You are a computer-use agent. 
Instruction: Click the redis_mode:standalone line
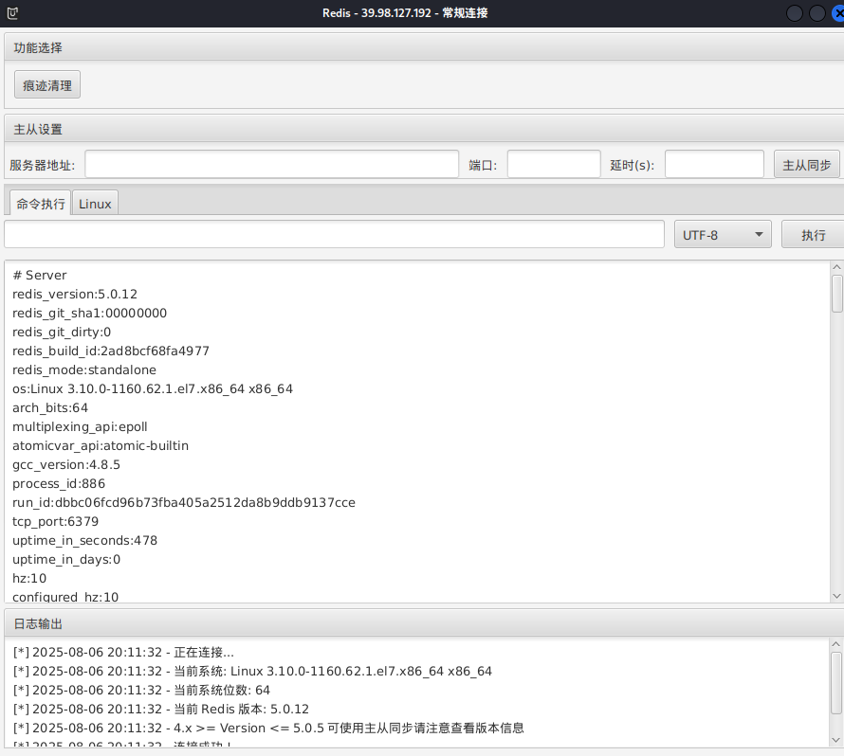click(84, 369)
